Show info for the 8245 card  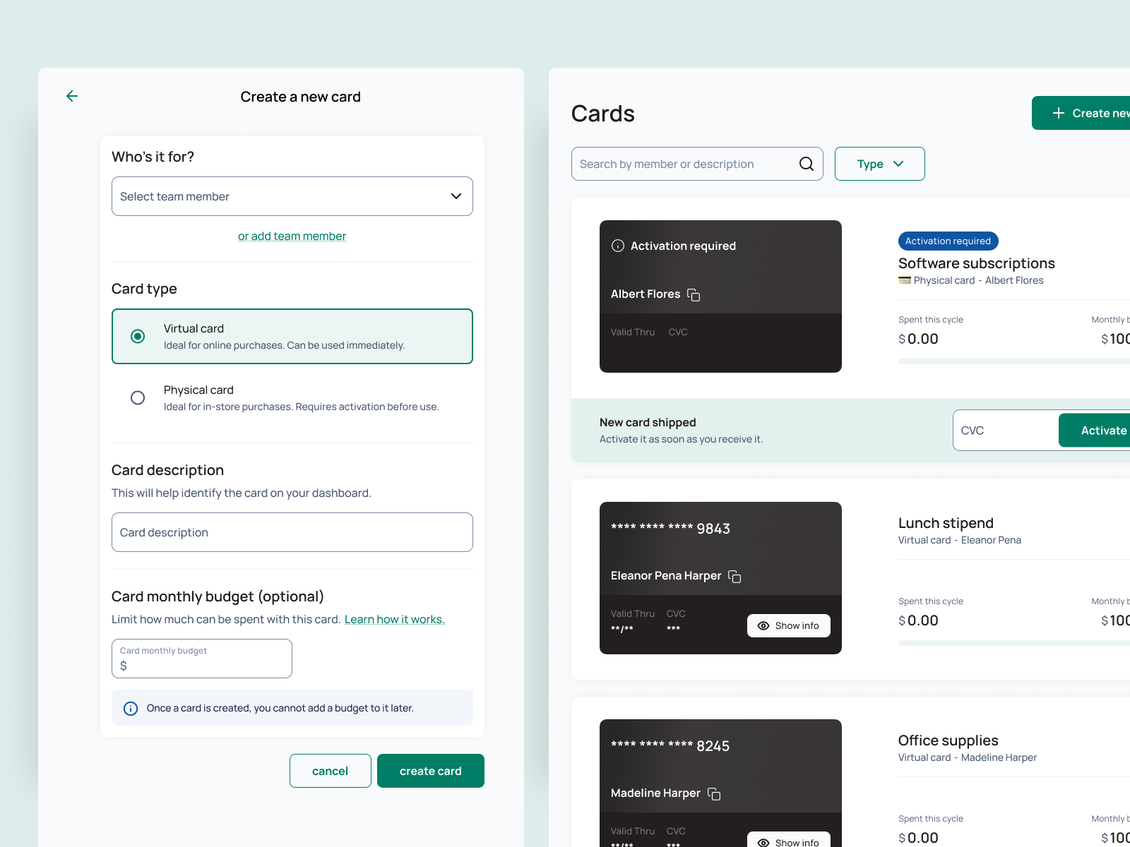coord(788,840)
